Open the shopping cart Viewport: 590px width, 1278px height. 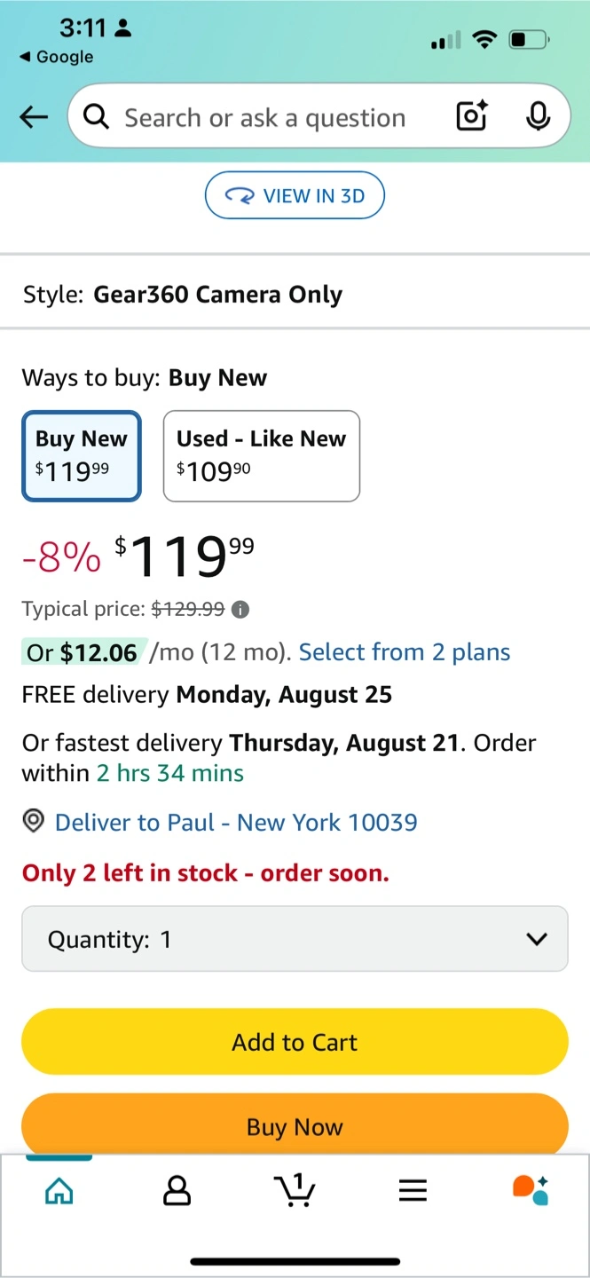295,1191
